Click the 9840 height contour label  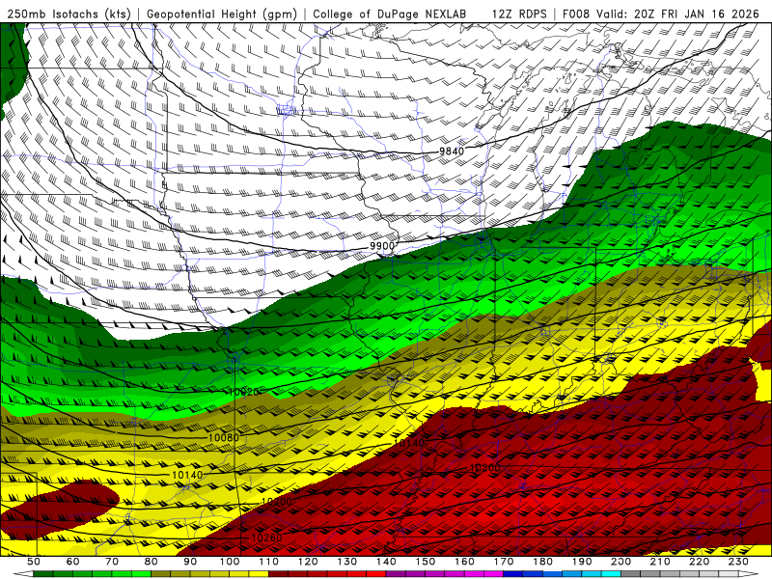452,152
